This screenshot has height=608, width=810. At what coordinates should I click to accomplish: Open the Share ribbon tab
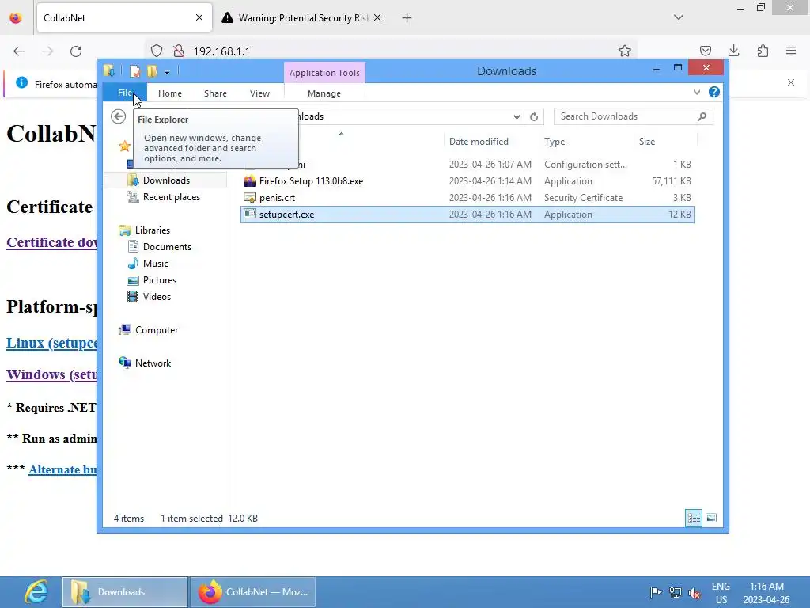pyautogui.click(x=215, y=93)
